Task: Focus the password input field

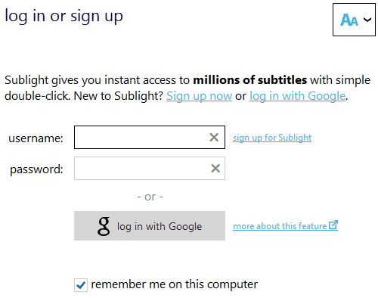Action: pos(150,169)
